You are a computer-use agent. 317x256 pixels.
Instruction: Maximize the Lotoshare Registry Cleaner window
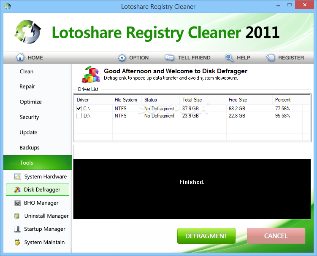290,5
